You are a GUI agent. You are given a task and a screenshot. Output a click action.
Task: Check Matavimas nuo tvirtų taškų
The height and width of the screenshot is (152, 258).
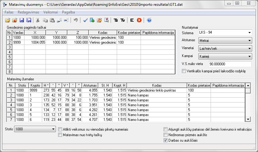[60, 135]
